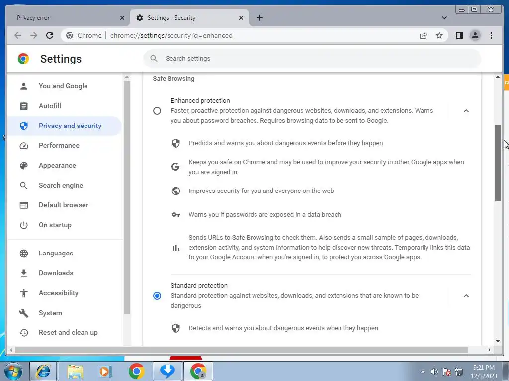Click the download icon for Downloads
509x381 pixels.
point(24,273)
